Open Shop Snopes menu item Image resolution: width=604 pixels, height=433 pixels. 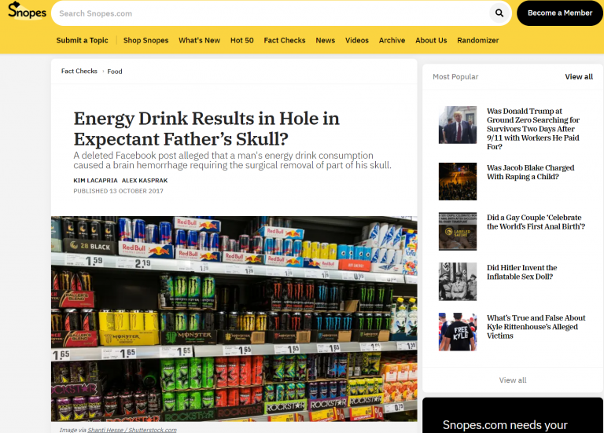[x=145, y=40]
